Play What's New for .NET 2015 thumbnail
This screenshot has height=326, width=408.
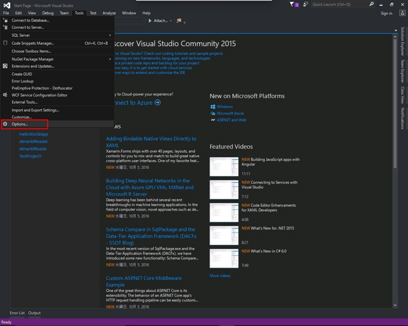click(x=224, y=235)
